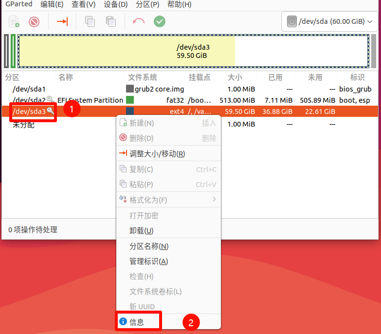The image size is (381, 334).
Task: Sort by the 名称 column header
Action: (x=66, y=77)
